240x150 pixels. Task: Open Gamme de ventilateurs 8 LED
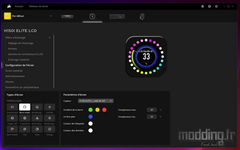(25, 54)
